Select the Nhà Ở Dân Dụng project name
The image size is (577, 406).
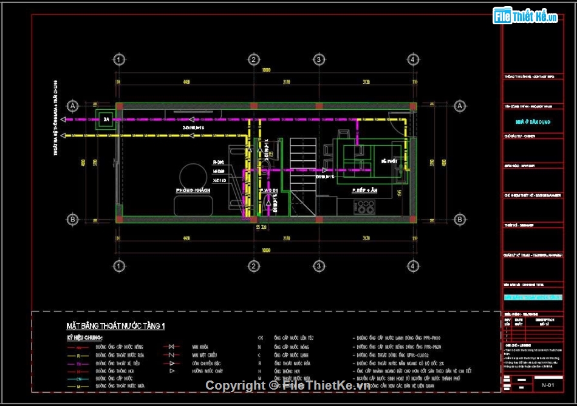click(x=531, y=121)
